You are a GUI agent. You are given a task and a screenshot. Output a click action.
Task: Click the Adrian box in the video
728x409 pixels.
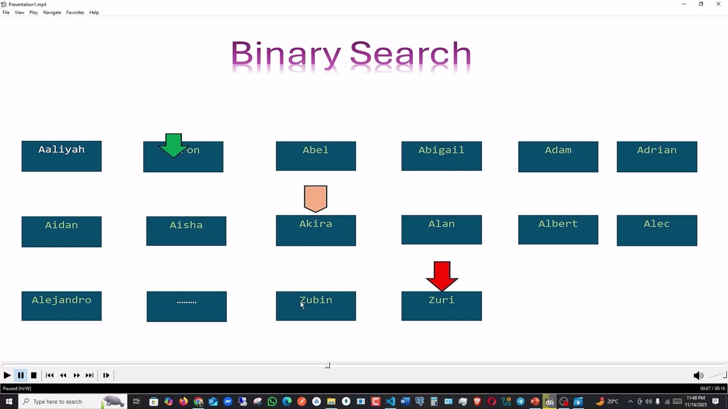(657, 157)
